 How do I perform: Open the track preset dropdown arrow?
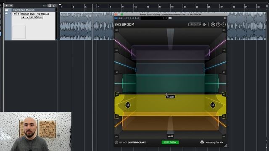(11, 5)
